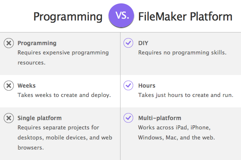
Task: Select the large Programming heading
Action: pyautogui.click(x=68, y=17)
